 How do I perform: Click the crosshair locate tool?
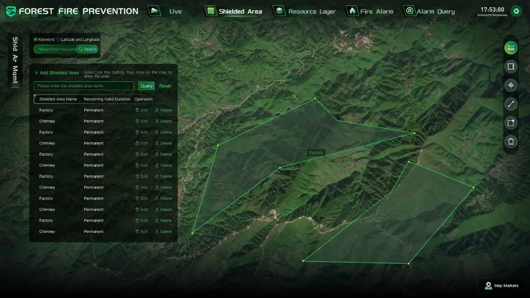[x=510, y=86]
